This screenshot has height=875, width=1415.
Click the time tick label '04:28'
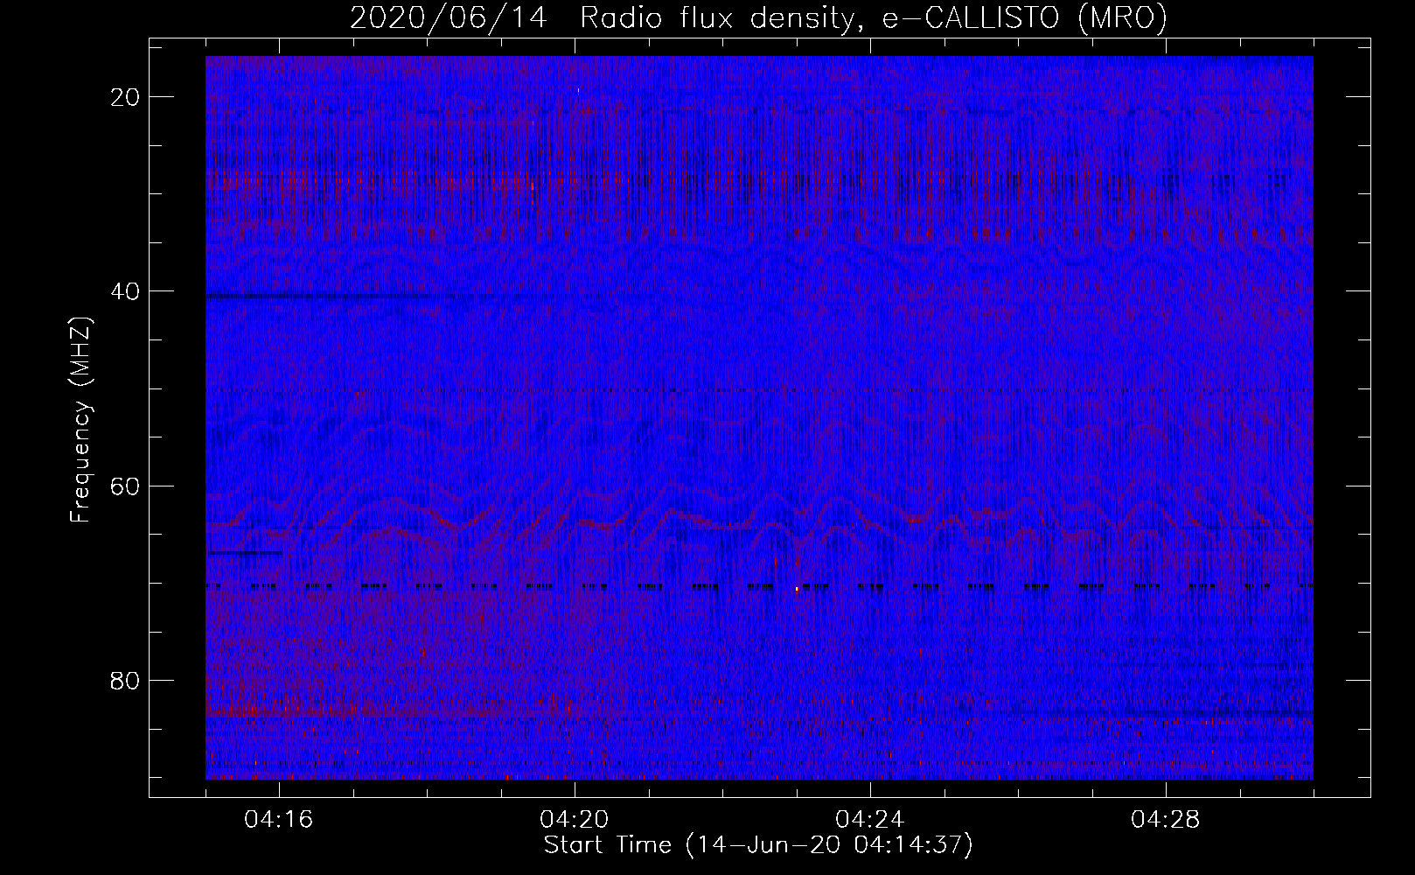pos(1166,820)
